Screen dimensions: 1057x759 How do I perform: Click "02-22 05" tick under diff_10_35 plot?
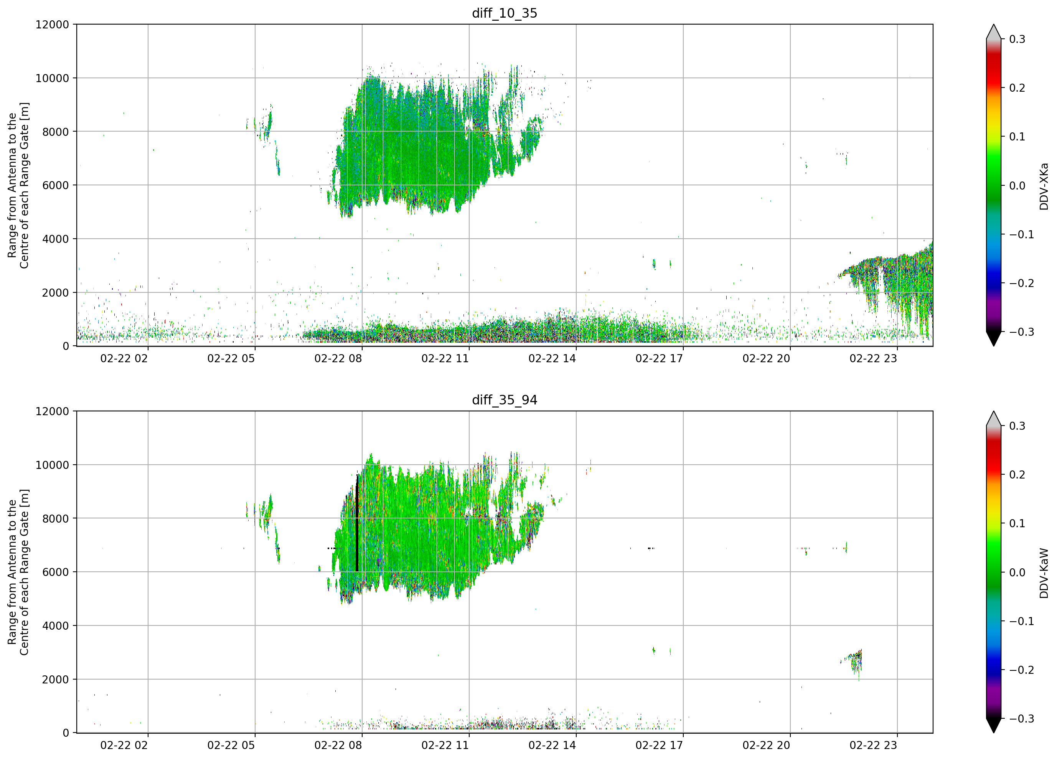point(231,358)
